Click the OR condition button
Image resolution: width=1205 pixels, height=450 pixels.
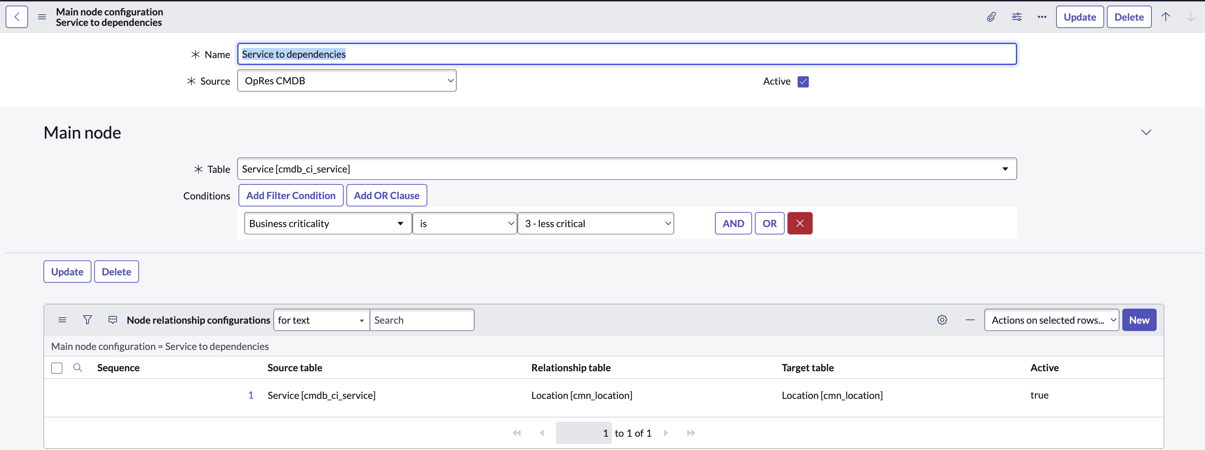tap(770, 223)
